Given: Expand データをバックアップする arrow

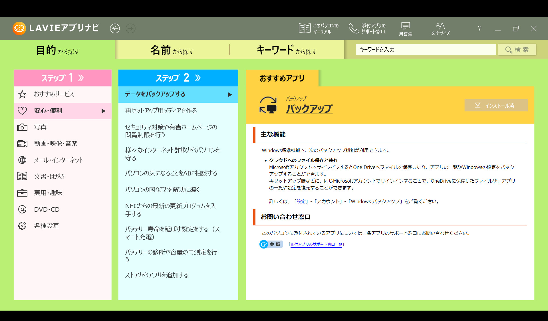Looking at the screenshot, I should coord(230,94).
